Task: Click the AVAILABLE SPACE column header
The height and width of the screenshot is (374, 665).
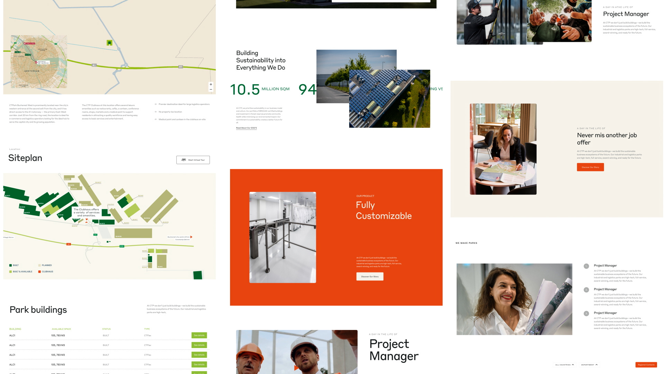Action: tap(61, 329)
